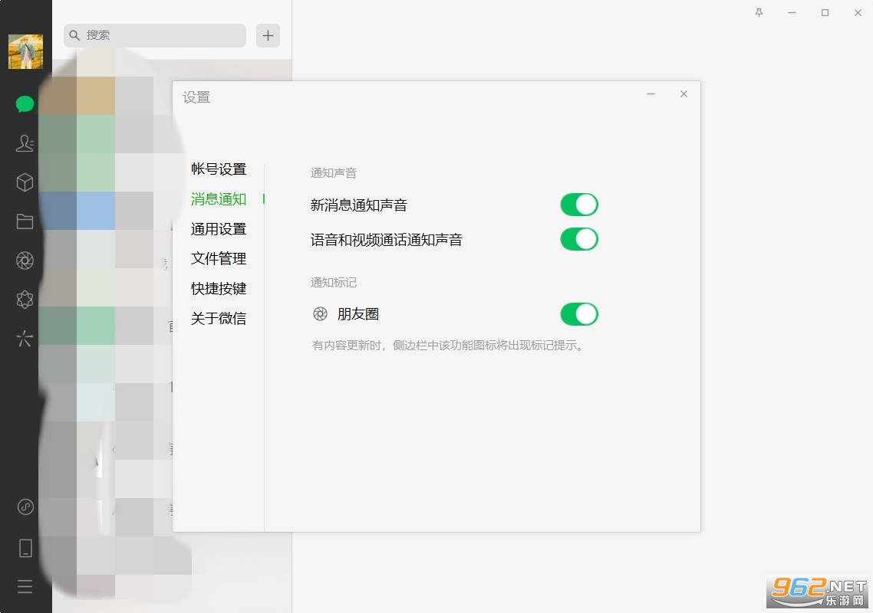The height and width of the screenshot is (613, 873).
Task: Open the Mini Programs icon
Action: point(25,506)
